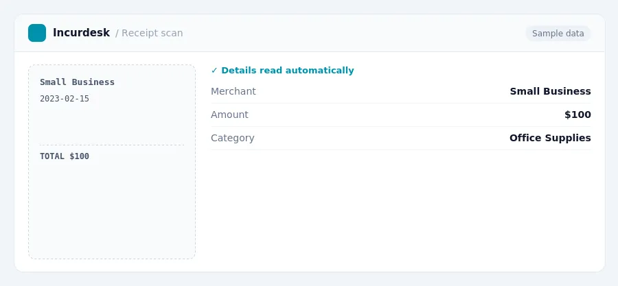Viewport: 618px width, 286px height.
Task: Click the receipt date 2023-02-15
Action: pyautogui.click(x=65, y=99)
